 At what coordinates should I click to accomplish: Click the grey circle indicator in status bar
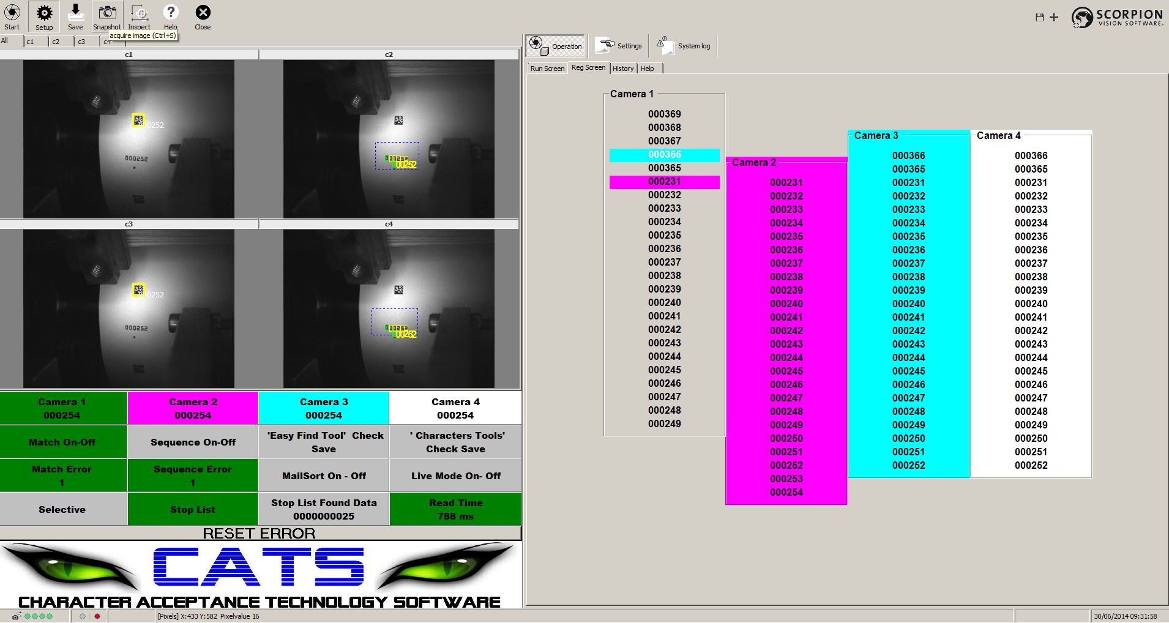[x=83, y=616]
